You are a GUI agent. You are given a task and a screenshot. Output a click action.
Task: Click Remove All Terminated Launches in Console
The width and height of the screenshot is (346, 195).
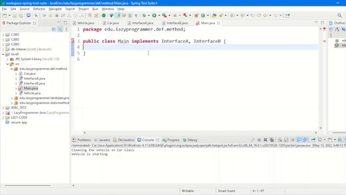tap(271, 140)
